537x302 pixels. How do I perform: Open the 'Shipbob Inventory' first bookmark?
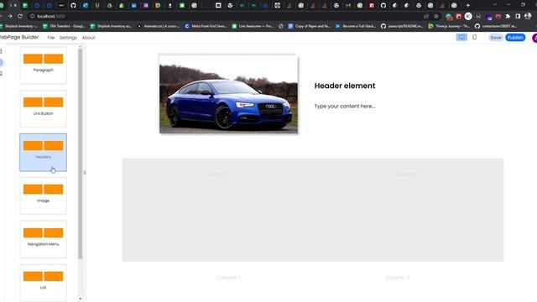pyautogui.click(x=18, y=26)
